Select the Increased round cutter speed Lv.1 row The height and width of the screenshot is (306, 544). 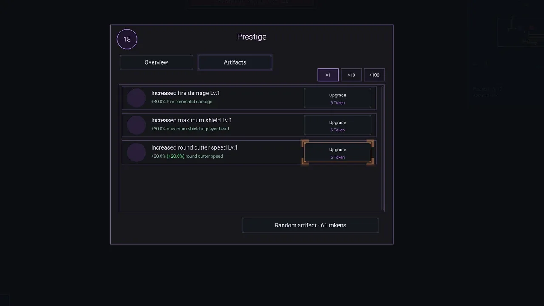pos(249,152)
